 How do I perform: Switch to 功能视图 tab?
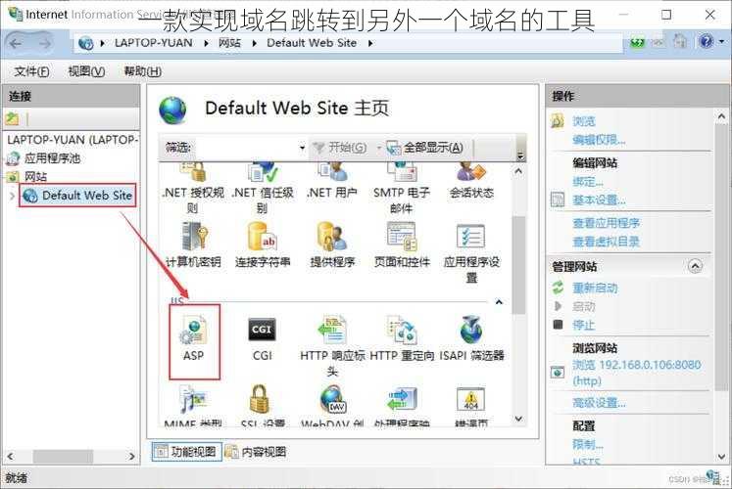(187, 451)
